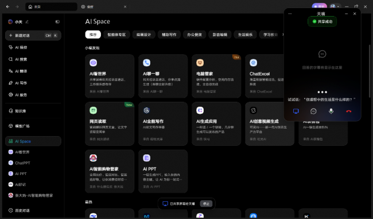Select the 绘画设计 category tab
The width and height of the screenshot is (373, 219).
[x=143, y=35]
